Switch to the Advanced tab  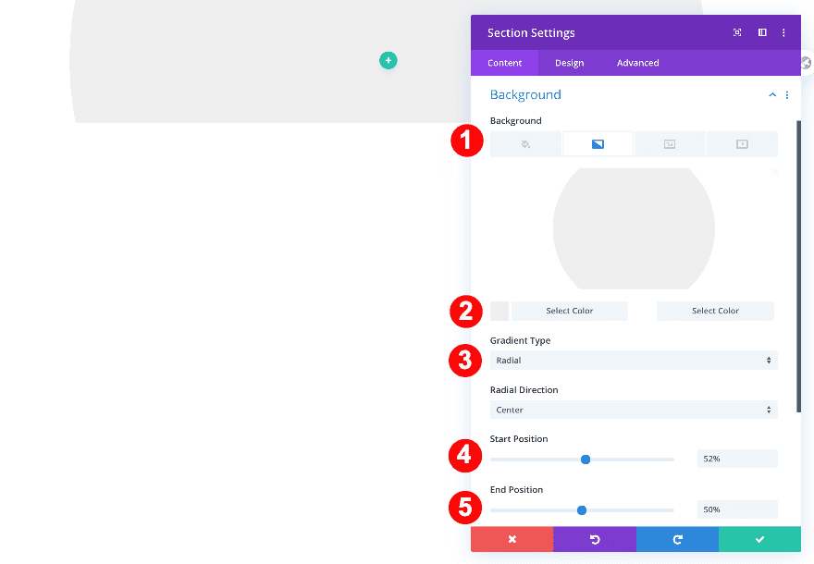(x=637, y=63)
